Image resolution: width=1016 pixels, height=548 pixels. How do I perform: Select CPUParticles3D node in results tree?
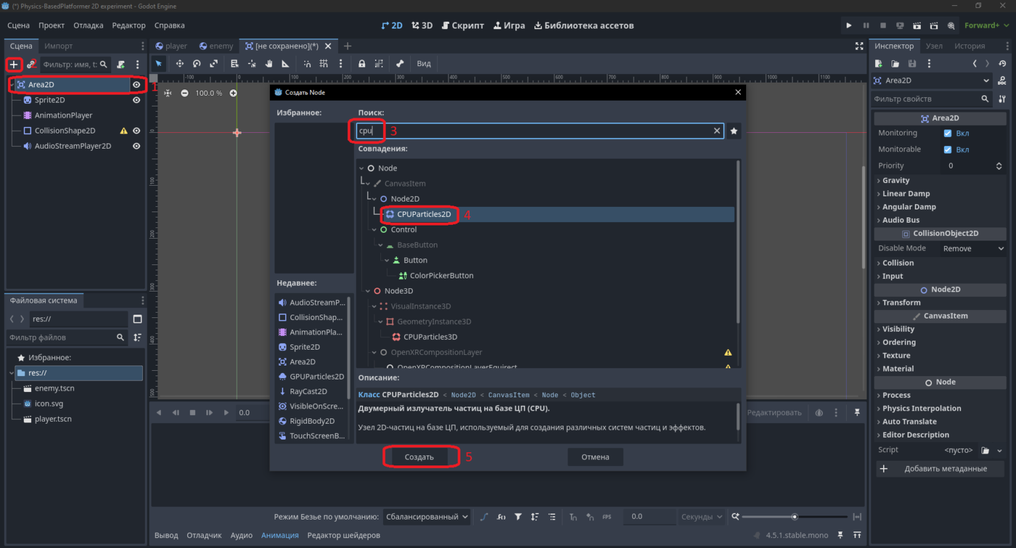click(430, 337)
